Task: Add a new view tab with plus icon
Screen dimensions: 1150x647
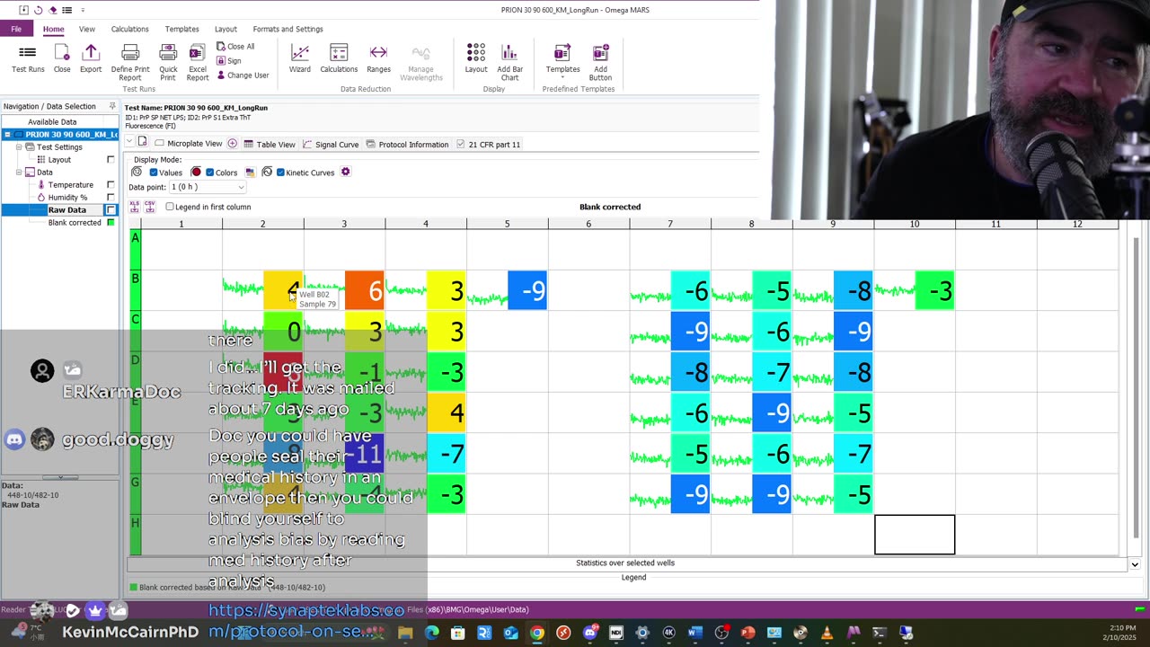Action: pyautogui.click(x=232, y=144)
